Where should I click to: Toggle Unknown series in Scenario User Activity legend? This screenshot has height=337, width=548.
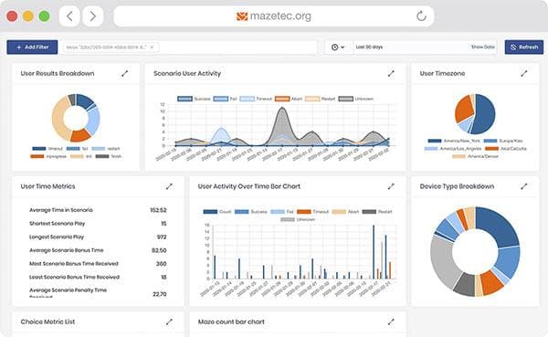click(x=356, y=99)
